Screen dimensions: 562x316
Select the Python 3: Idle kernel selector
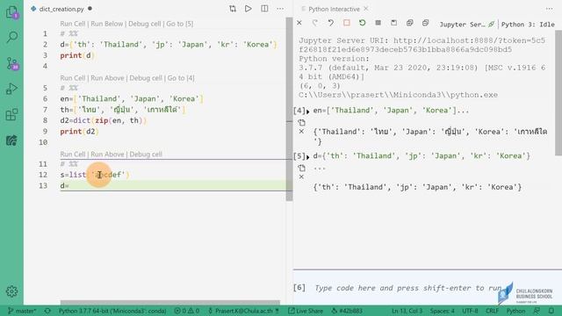[x=528, y=25]
